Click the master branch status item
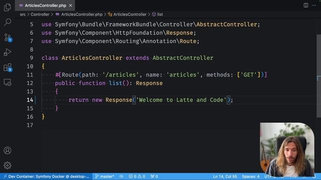This screenshot has width=321, height=180. click(105, 176)
